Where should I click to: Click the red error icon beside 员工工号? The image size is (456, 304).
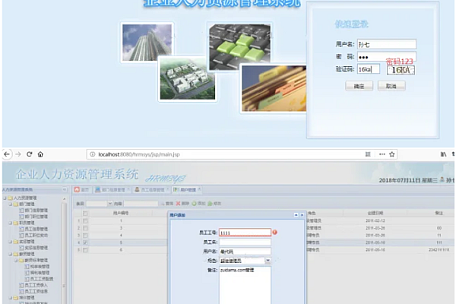coord(275,232)
